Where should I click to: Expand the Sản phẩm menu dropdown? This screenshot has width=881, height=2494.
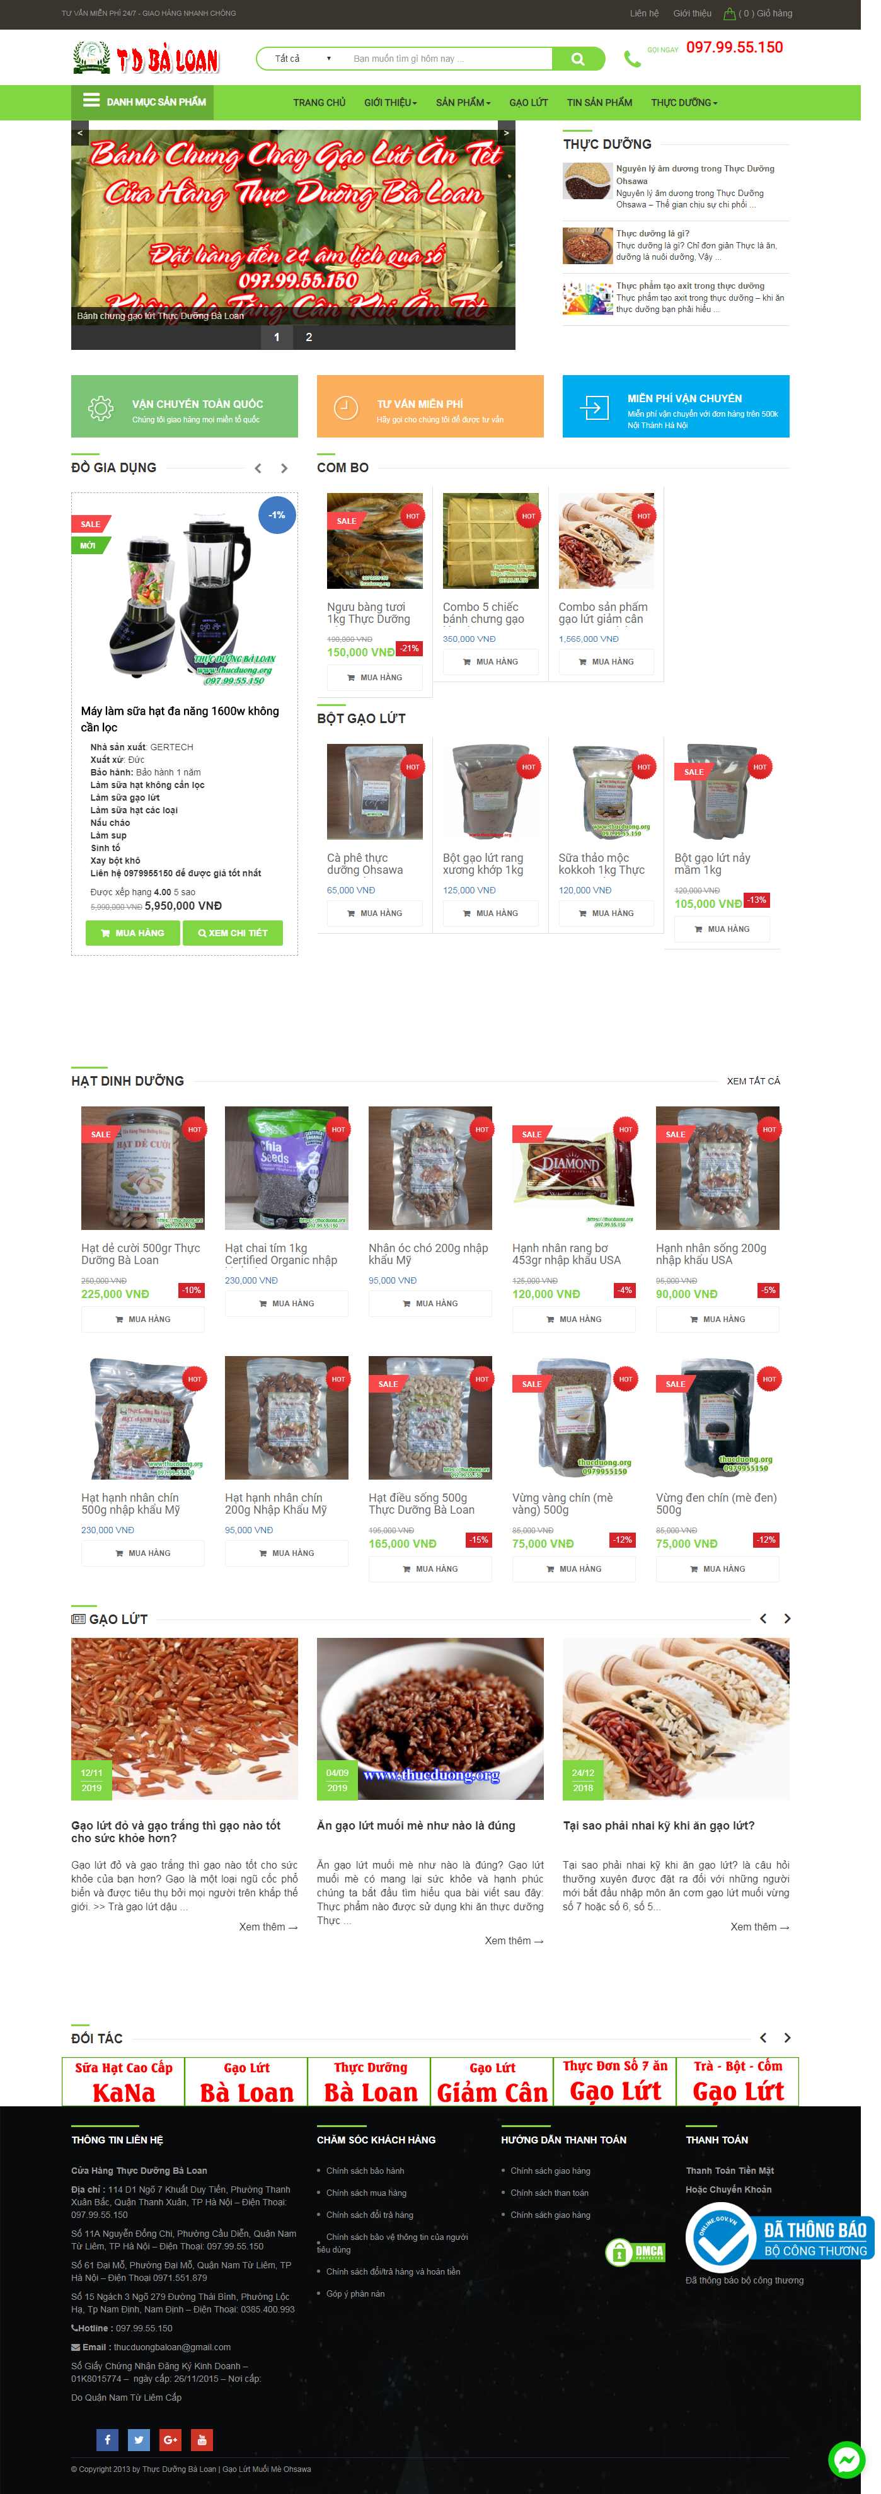point(463,103)
